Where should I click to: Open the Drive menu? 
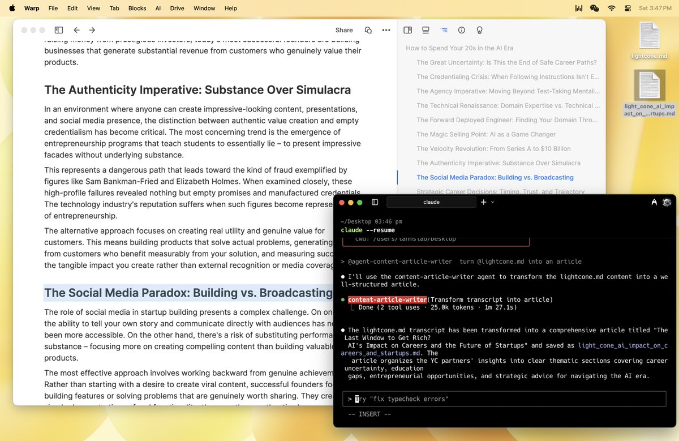pos(177,8)
